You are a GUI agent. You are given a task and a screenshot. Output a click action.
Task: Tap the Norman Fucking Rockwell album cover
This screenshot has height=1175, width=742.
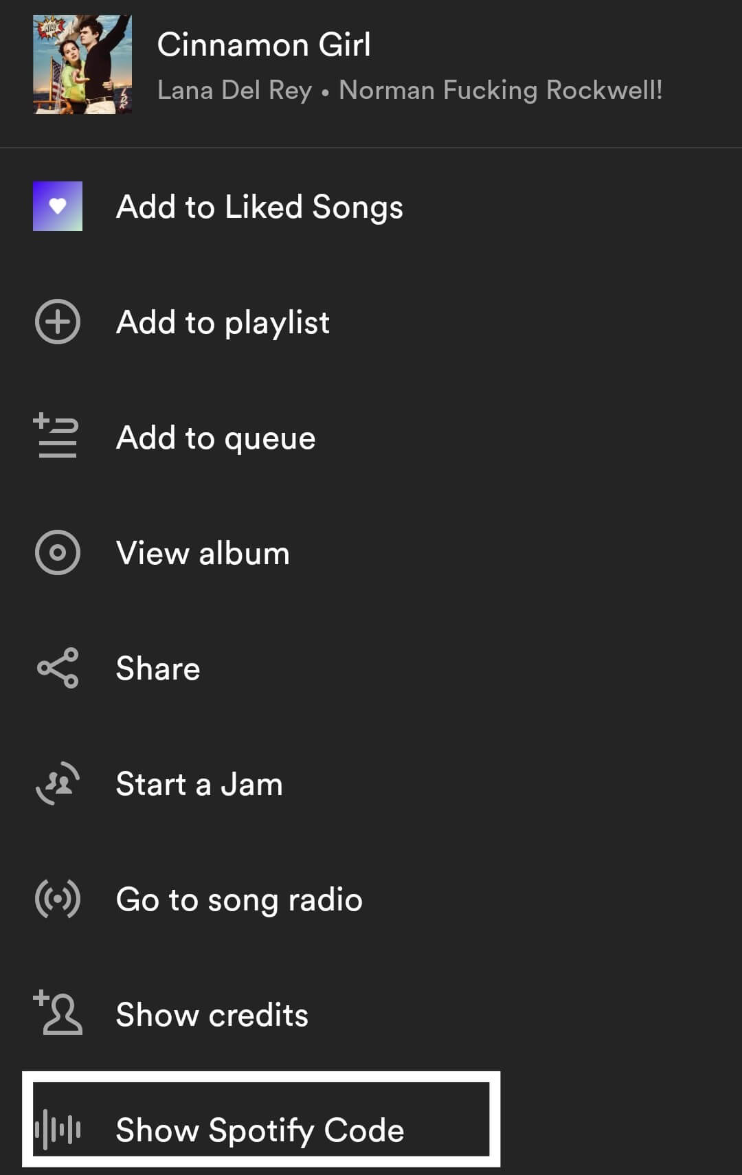82,65
